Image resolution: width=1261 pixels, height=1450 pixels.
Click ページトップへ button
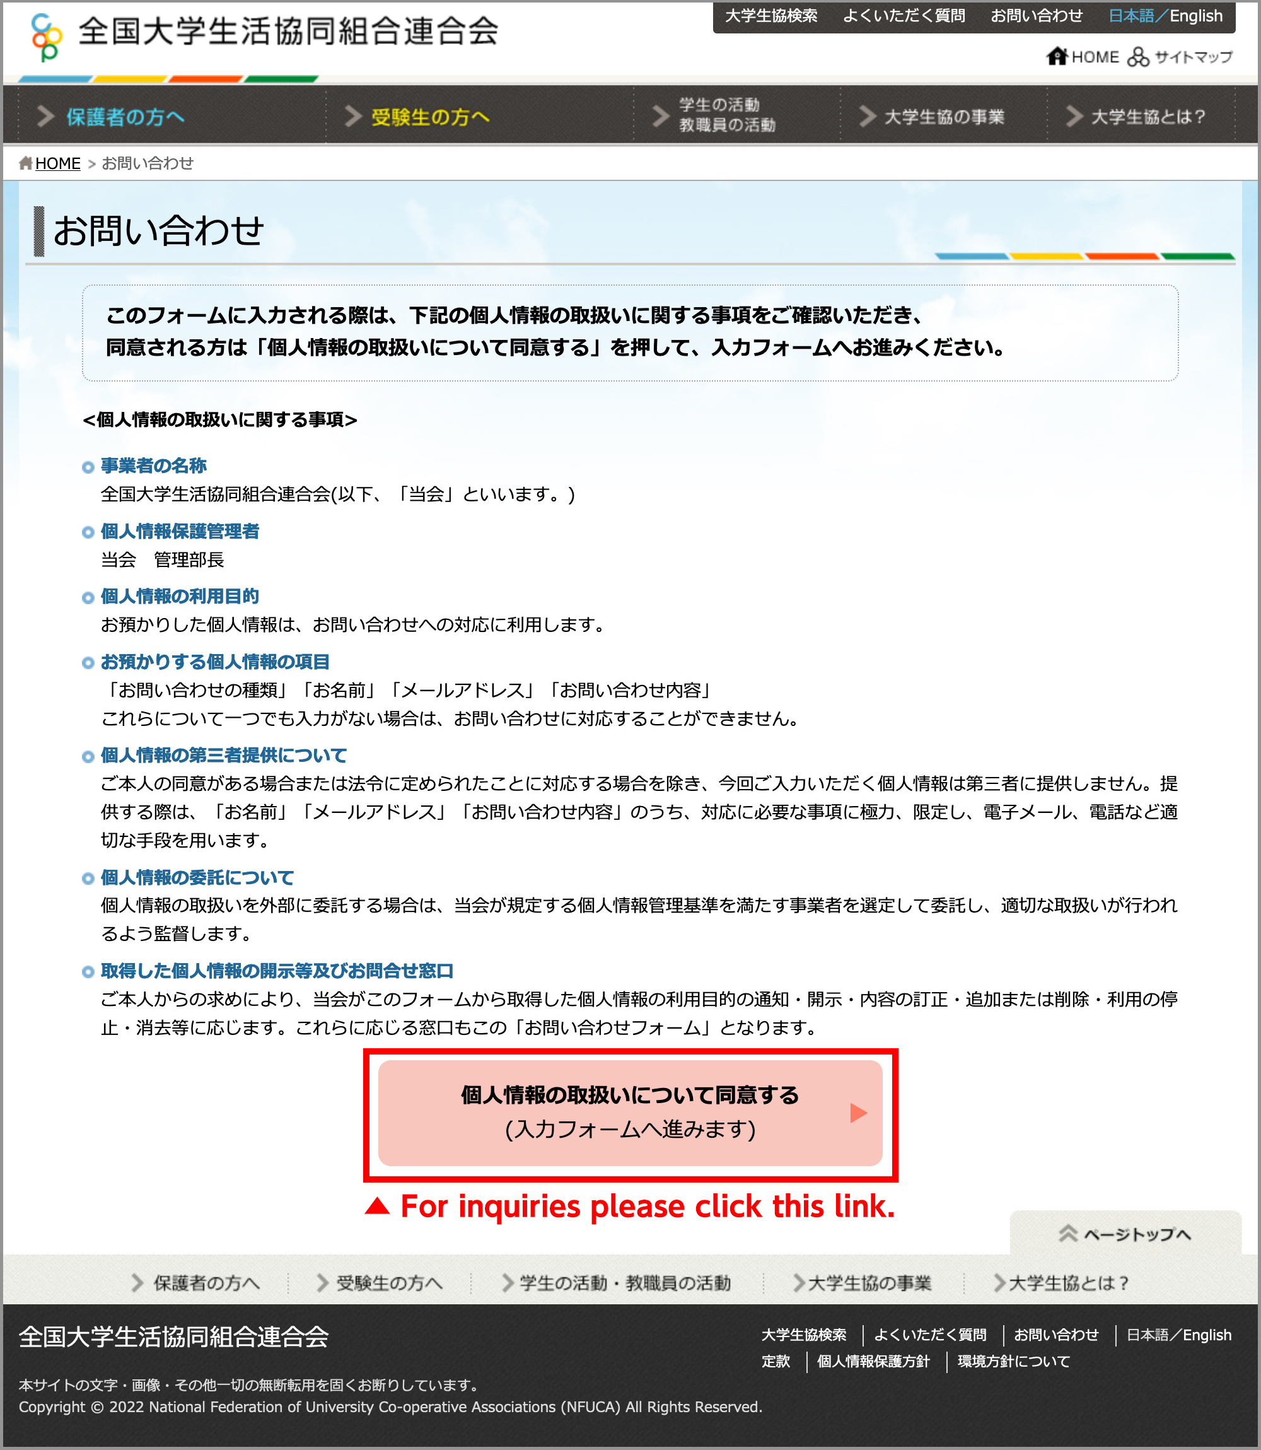[x=1126, y=1233]
